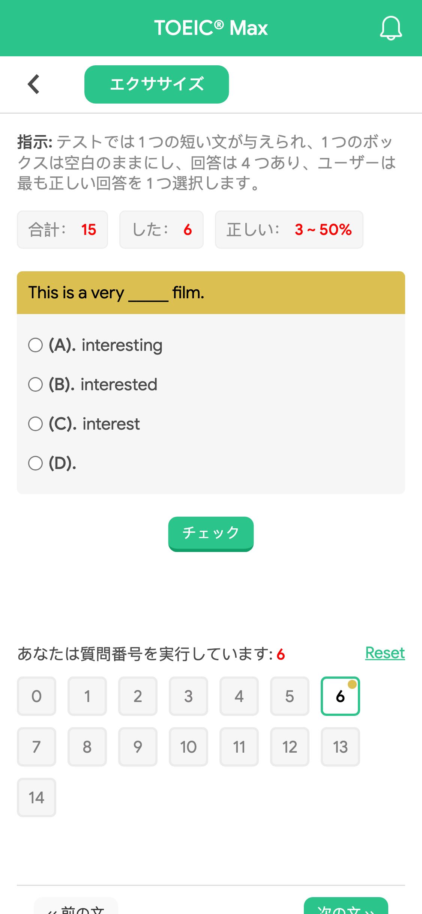422x914 pixels.
Task: Go to previous question with 前の文
Action: (76, 907)
